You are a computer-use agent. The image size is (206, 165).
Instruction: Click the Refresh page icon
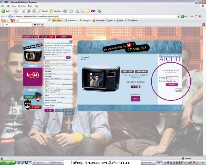[x=29, y=11]
